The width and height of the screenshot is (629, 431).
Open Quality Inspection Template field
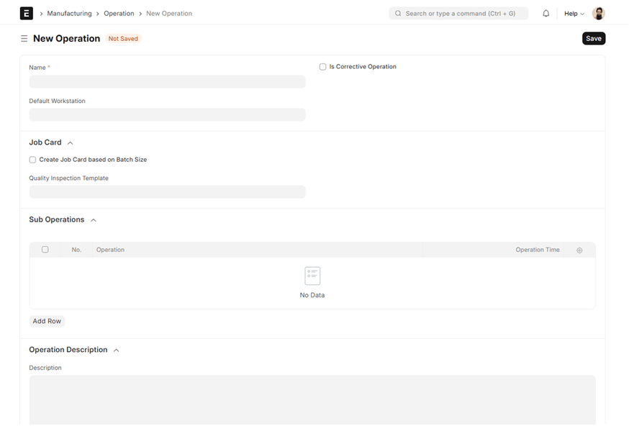click(167, 191)
